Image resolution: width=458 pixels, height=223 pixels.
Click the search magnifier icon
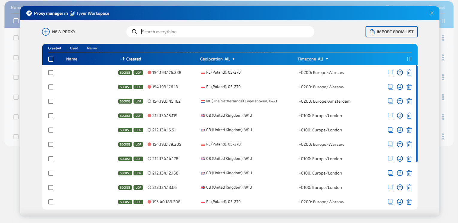click(134, 32)
